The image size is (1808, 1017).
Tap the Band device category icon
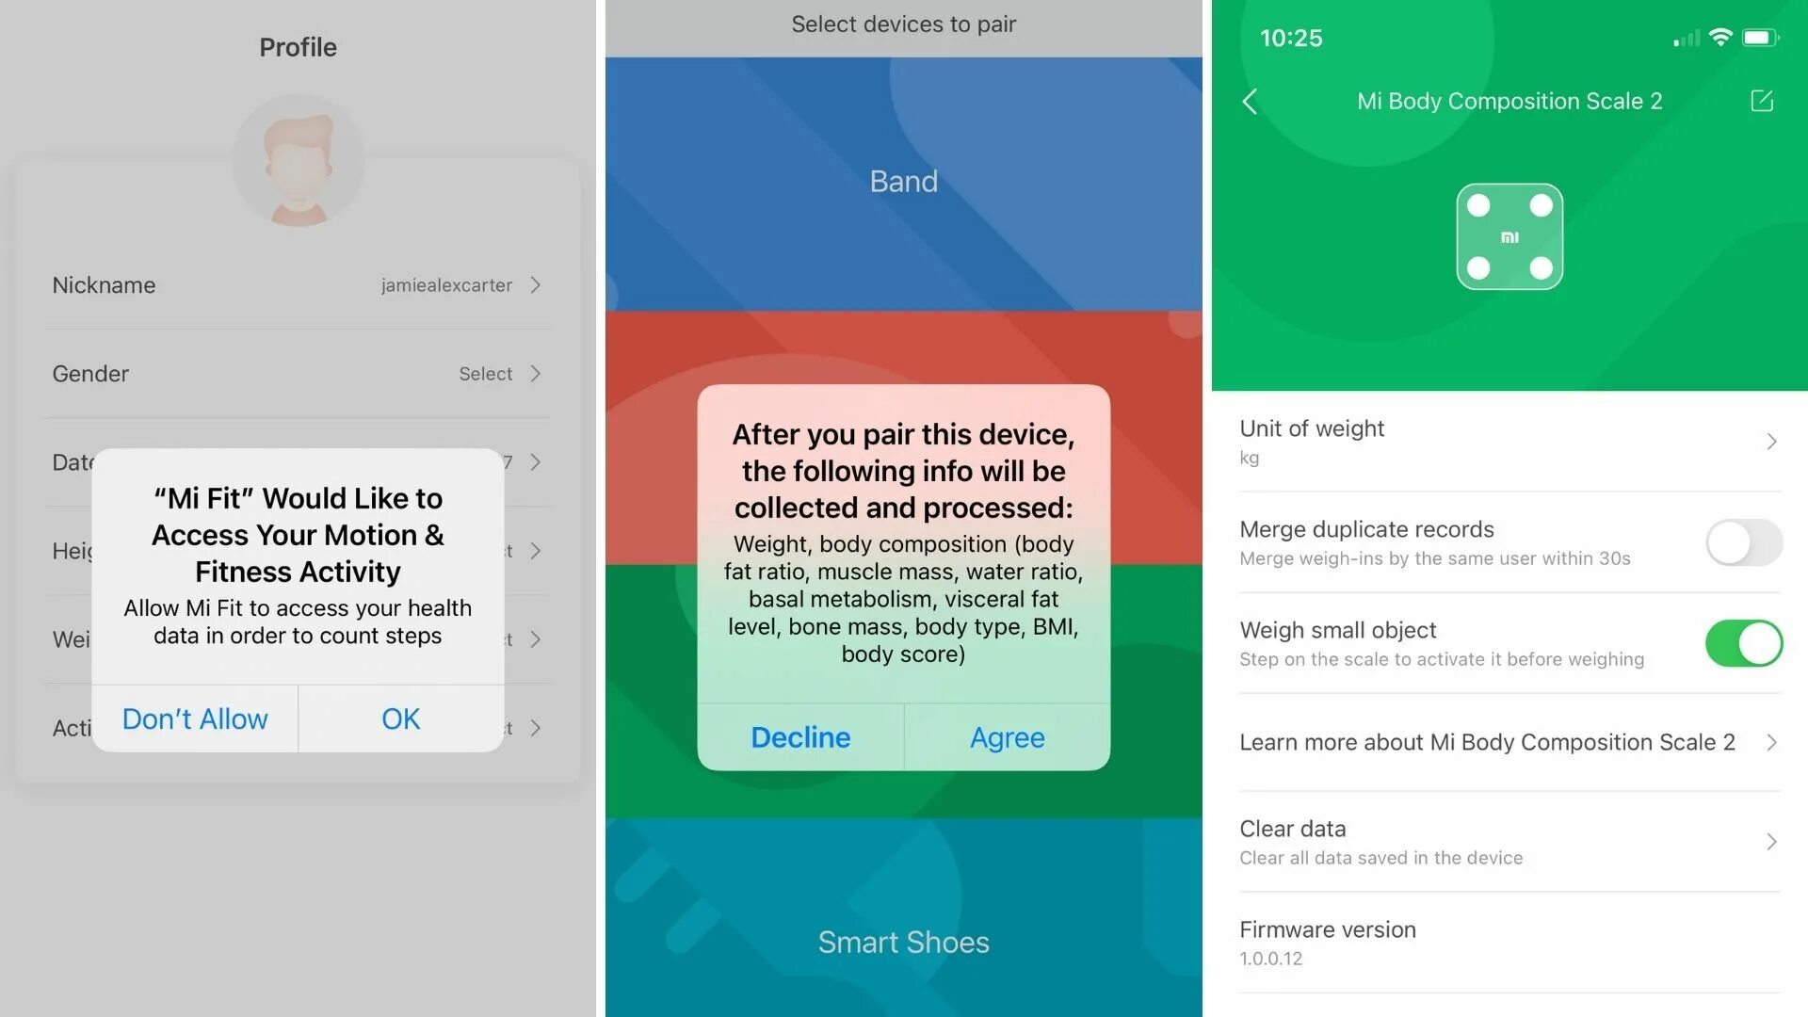pyautogui.click(x=903, y=180)
